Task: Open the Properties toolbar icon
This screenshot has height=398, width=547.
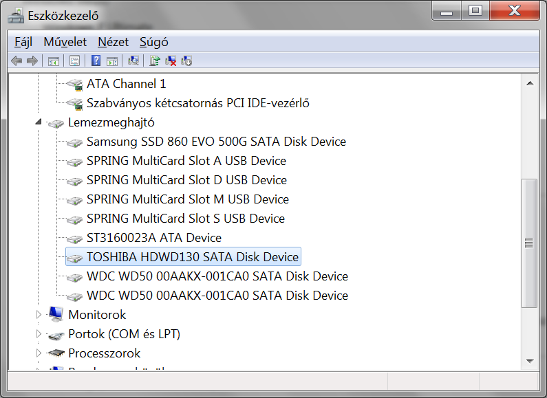Action: coord(74,61)
